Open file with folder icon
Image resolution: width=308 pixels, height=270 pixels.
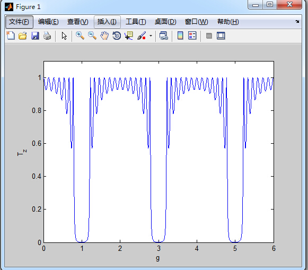(23, 36)
